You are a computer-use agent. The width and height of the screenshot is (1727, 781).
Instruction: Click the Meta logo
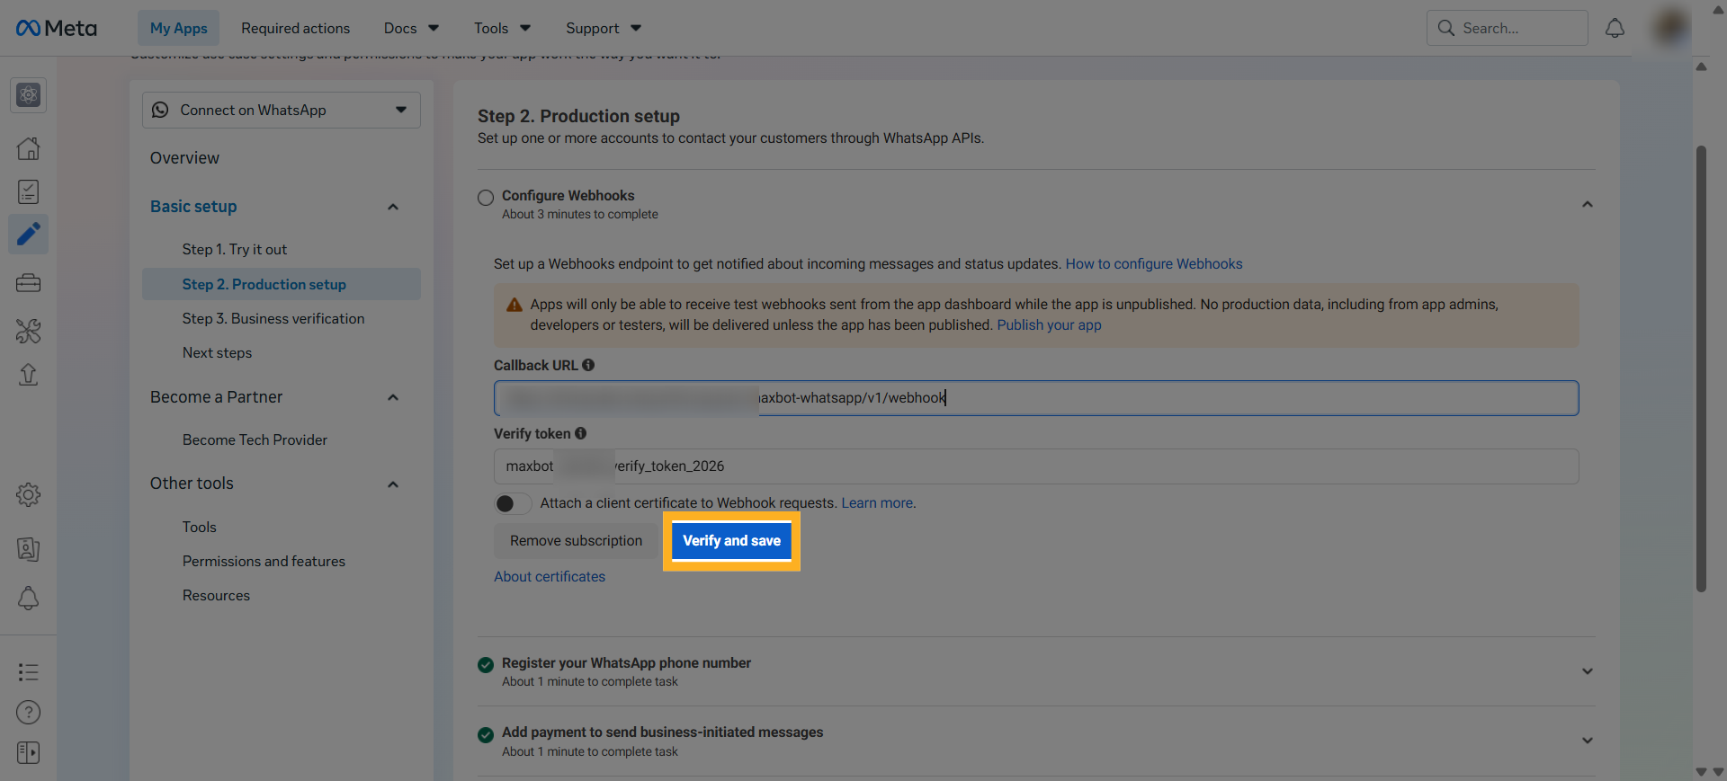(x=56, y=28)
